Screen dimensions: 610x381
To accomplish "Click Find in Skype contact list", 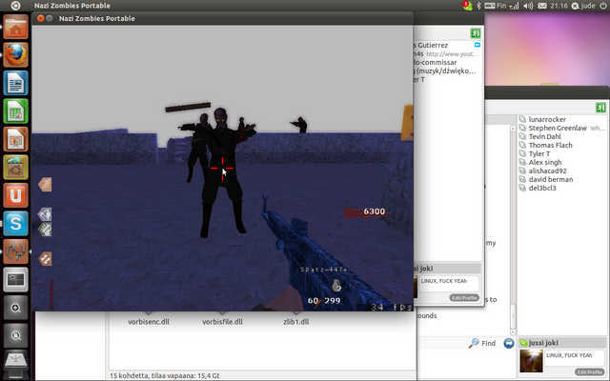I will 482,343.
